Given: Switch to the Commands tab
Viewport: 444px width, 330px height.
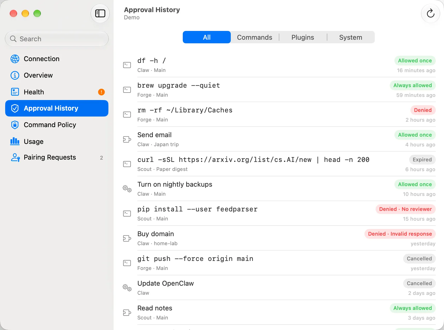Looking at the screenshot, I should (x=255, y=37).
